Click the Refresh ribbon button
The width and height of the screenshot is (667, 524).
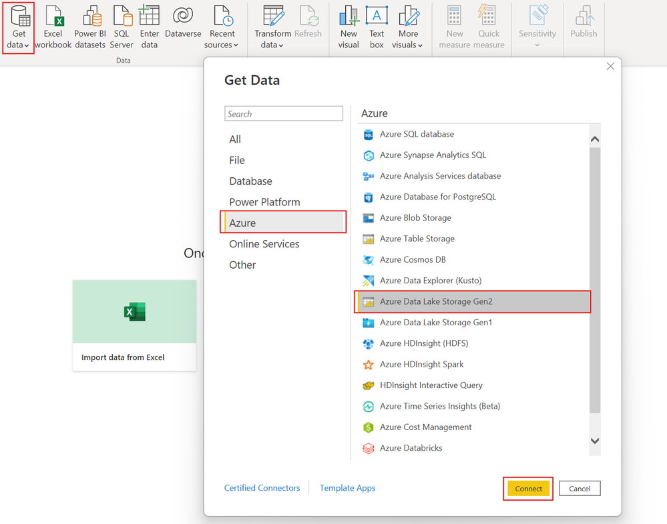click(308, 22)
